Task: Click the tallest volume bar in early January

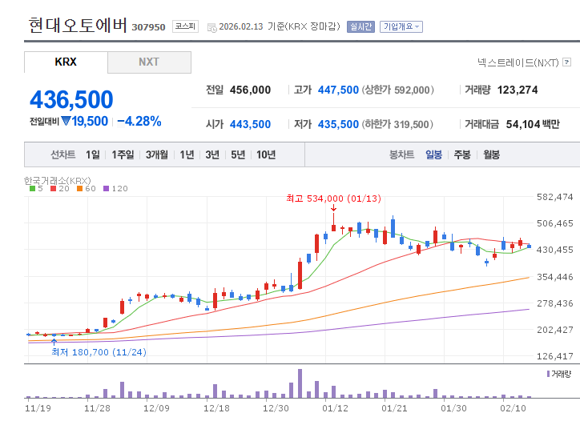Action: point(300,383)
